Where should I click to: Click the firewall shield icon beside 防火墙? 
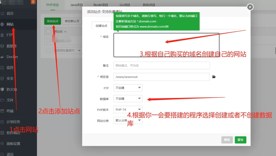pos(2,89)
